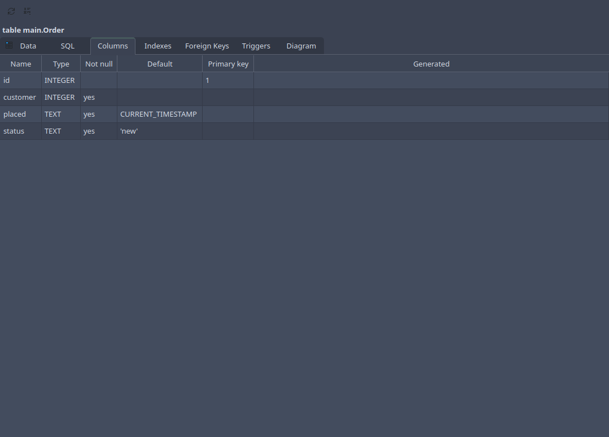Click the INTEGER type of the id row
Image resolution: width=609 pixels, height=437 pixels.
coord(61,80)
